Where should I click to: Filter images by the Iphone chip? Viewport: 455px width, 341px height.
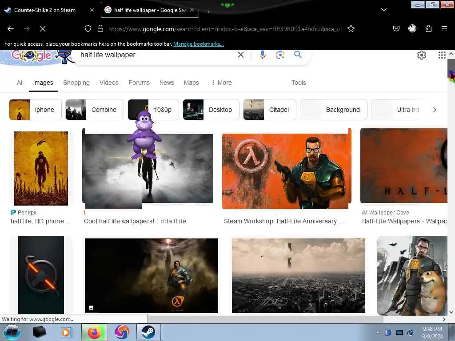tap(36, 110)
